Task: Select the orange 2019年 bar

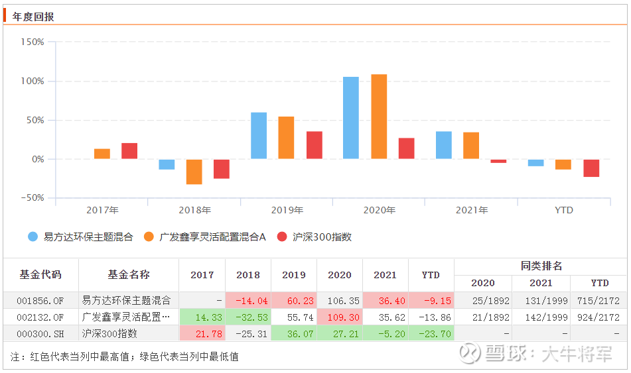Action: [286, 137]
